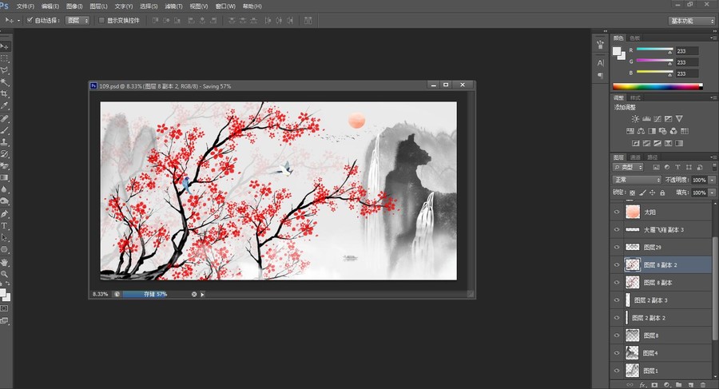
Task: Switch to the 色板 tab
Action: tap(634, 38)
